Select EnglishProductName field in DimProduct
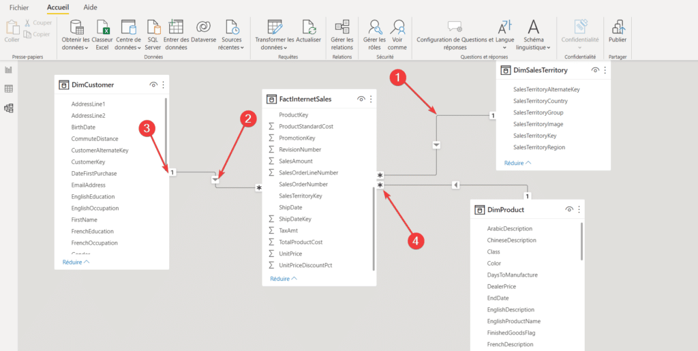698x351 pixels. pos(514,321)
